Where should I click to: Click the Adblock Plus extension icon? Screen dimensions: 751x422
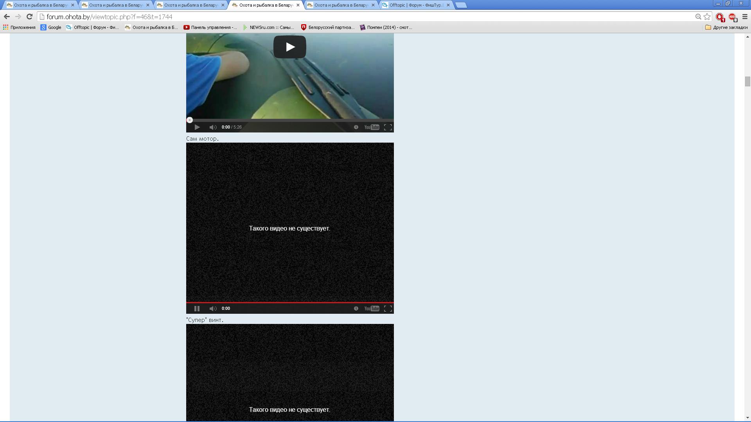tap(732, 17)
